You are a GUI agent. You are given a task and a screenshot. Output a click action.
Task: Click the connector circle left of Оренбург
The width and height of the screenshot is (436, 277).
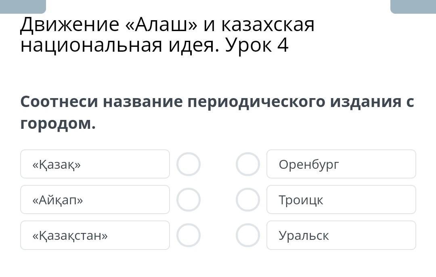pos(247,164)
